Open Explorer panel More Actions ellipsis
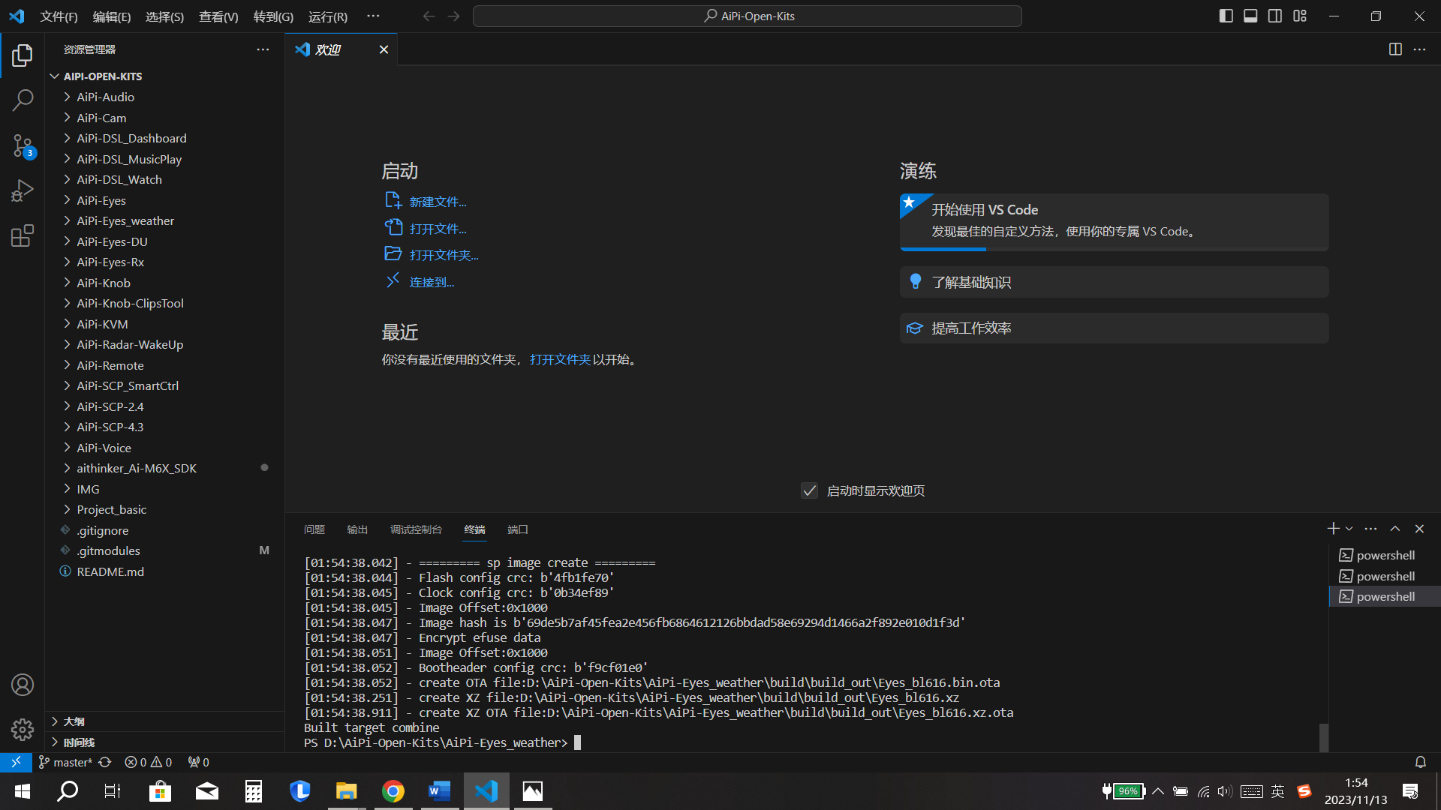The image size is (1441, 810). (263, 49)
